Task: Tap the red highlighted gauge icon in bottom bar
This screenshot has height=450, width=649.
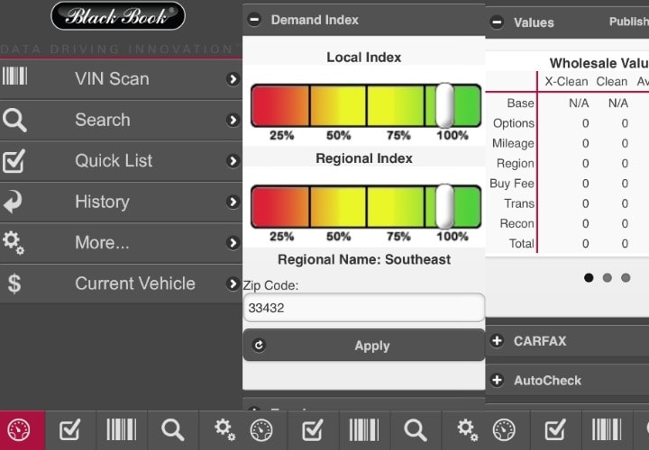Action: click(x=23, y=429)
